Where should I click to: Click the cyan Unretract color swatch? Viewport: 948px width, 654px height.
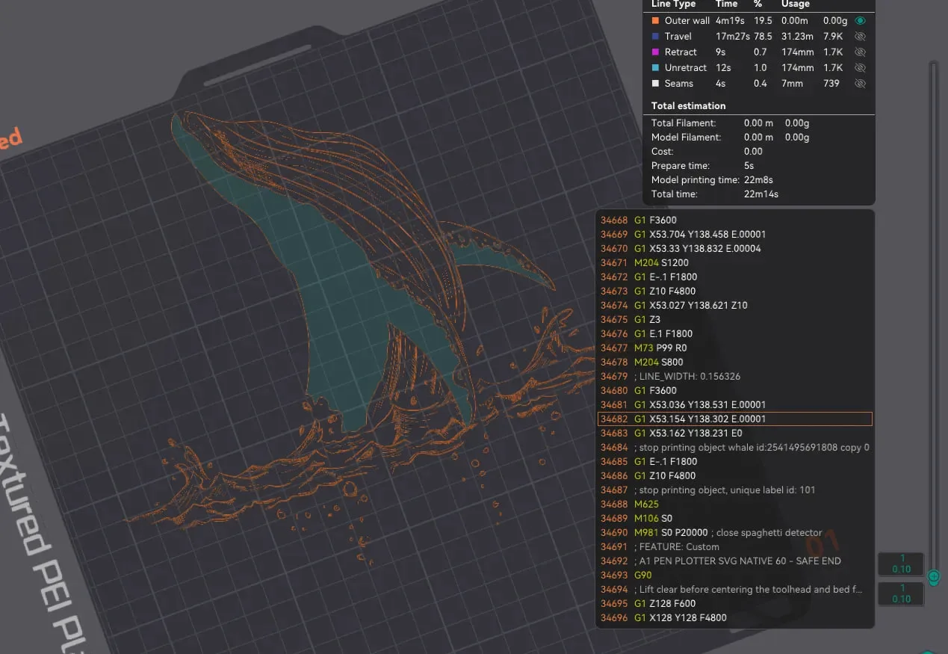pos(655,68)
